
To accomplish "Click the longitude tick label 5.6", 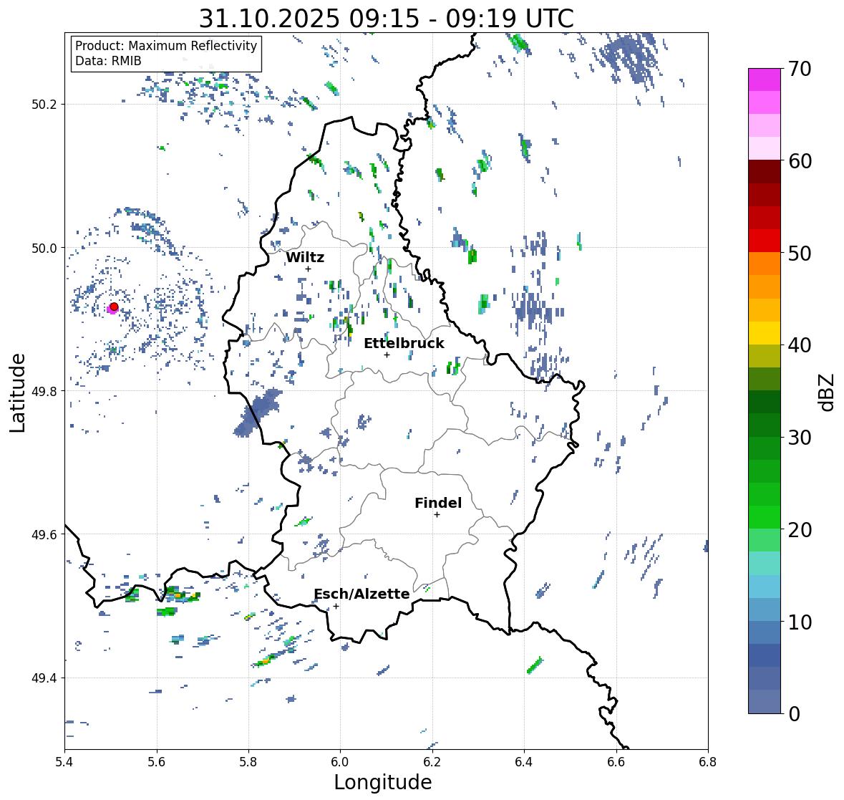I will click(157, 762).
